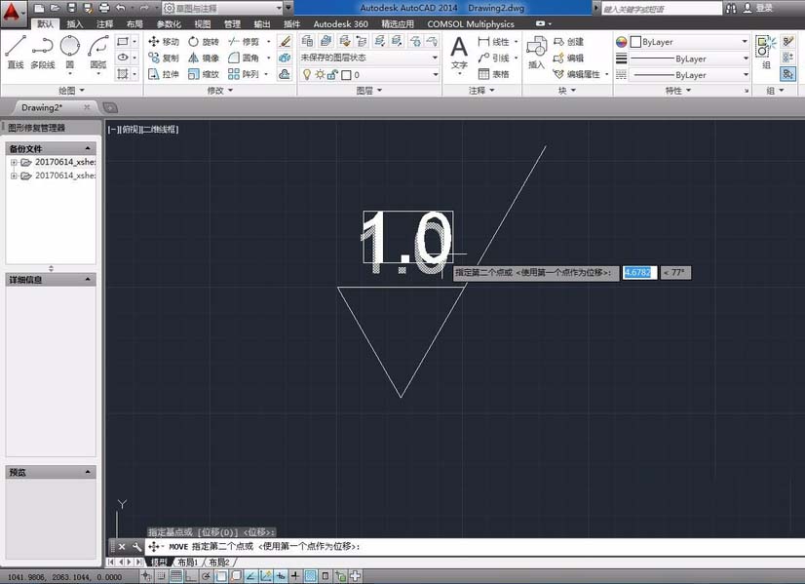Click the 修剪 (Trim) tool
The height and width of the screenshot is (584, 805).
coord(244,42)
